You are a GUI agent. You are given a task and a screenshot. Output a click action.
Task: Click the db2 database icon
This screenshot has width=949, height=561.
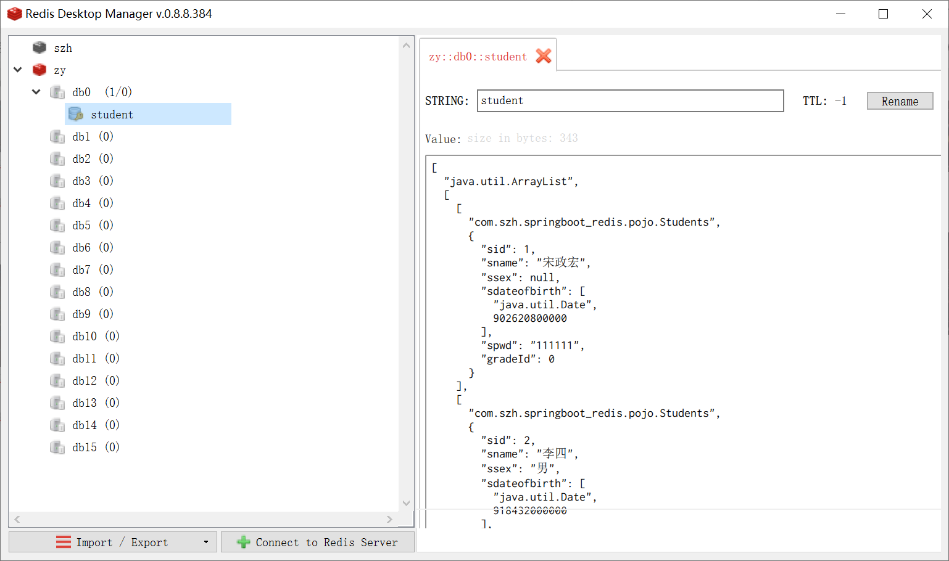point(57,158)
